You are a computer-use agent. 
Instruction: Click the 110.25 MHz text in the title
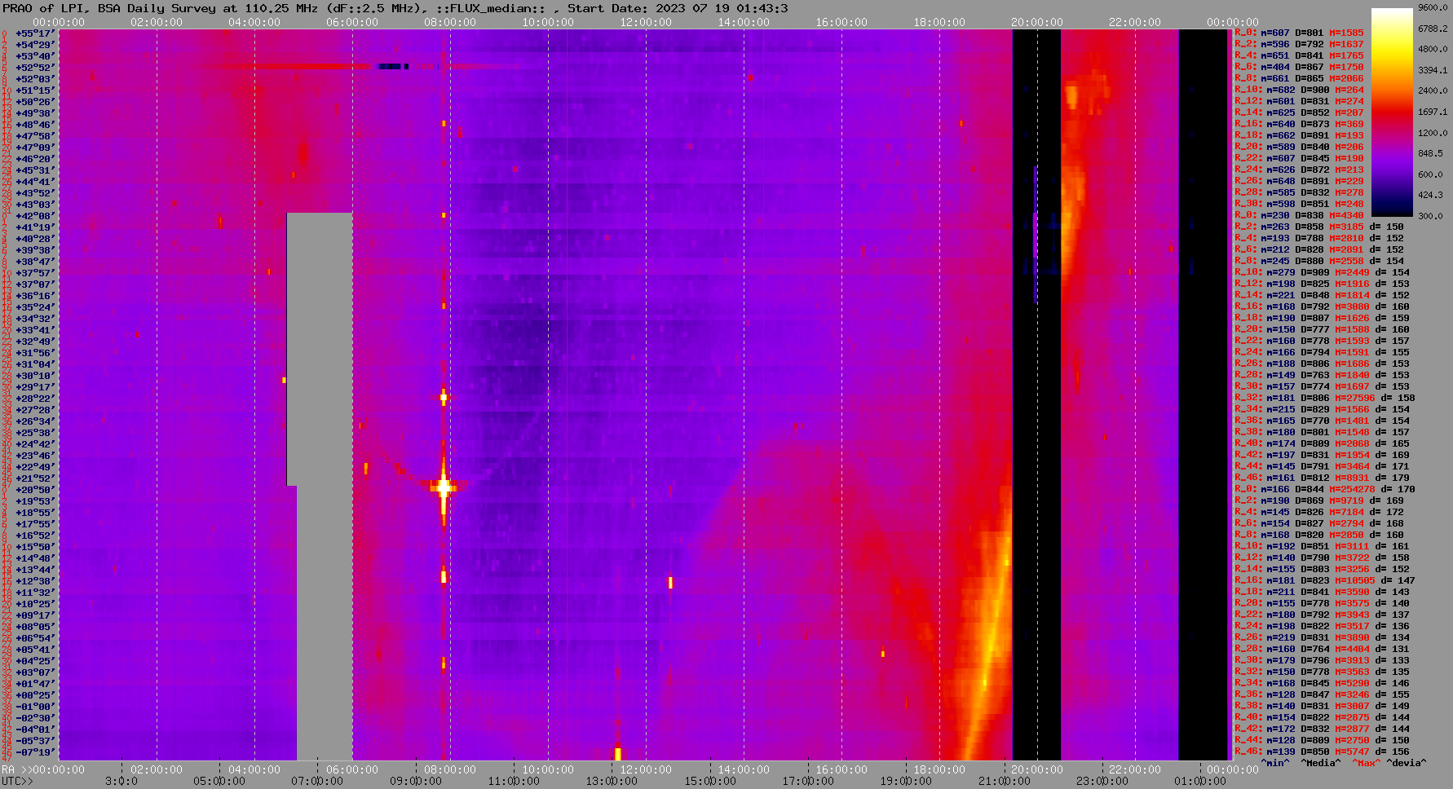281,8
